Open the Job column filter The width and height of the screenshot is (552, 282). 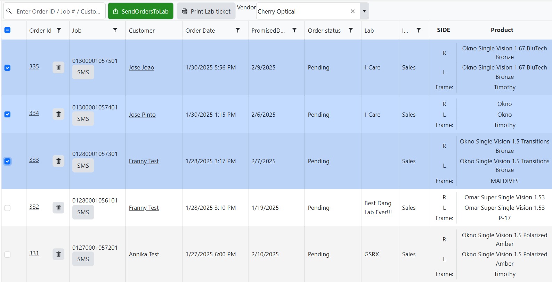(115, 30)
